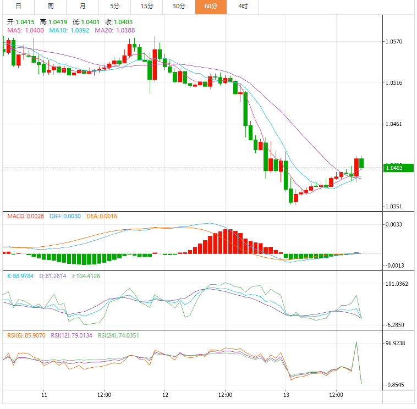Click the 1.0570 price axis label
This screenshot has height=409, width=417.
click(x=394, y=42)
